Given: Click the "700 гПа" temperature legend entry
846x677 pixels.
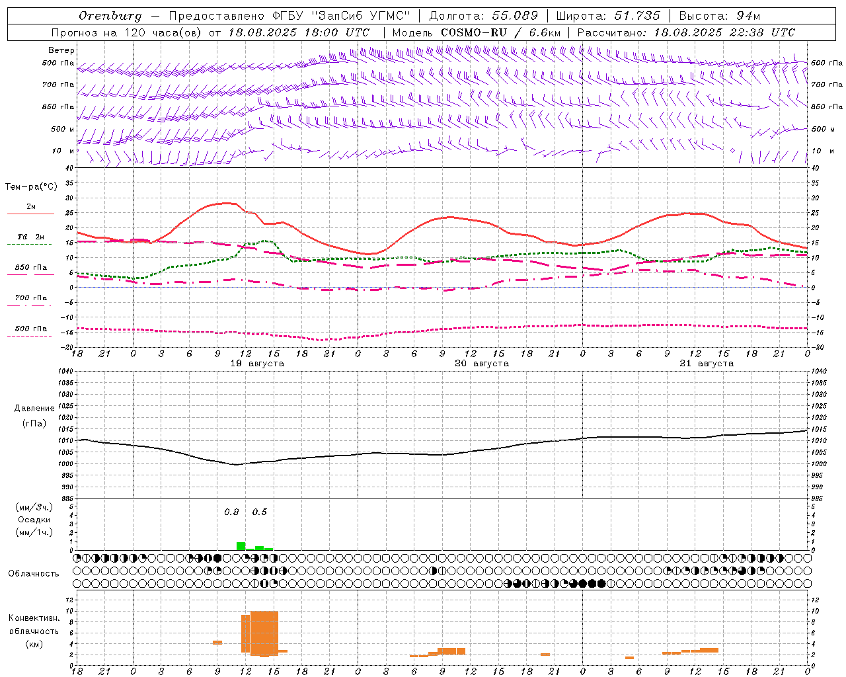Looking at the screenshot, I should click(31, 298).
